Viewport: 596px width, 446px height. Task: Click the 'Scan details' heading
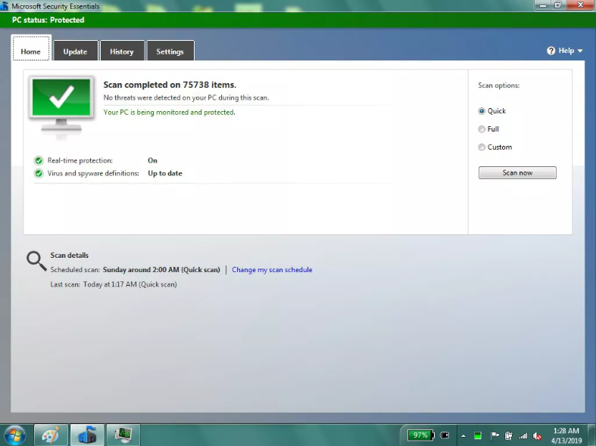(x=70, y=256)
